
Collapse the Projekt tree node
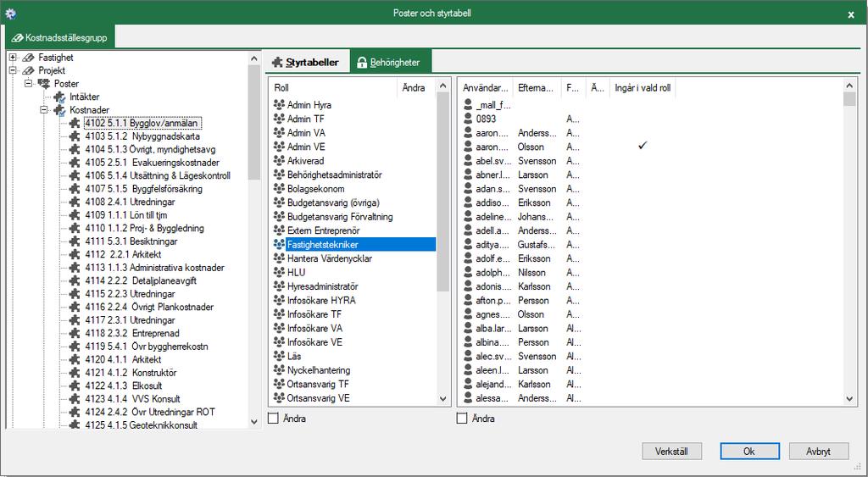pyautogui.click(x=13, y=70)
